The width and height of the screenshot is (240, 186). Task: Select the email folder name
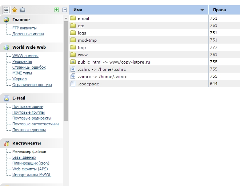(83, 19)
